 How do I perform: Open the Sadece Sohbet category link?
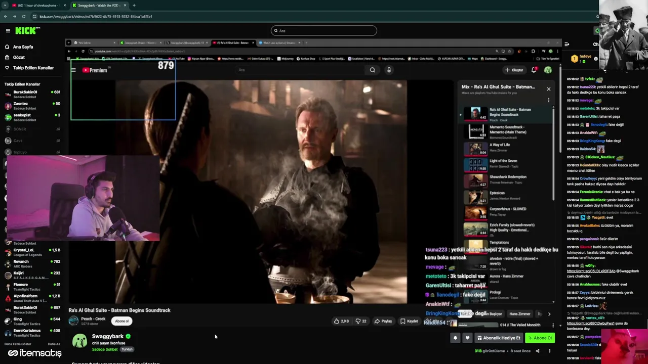pos(105,349)
